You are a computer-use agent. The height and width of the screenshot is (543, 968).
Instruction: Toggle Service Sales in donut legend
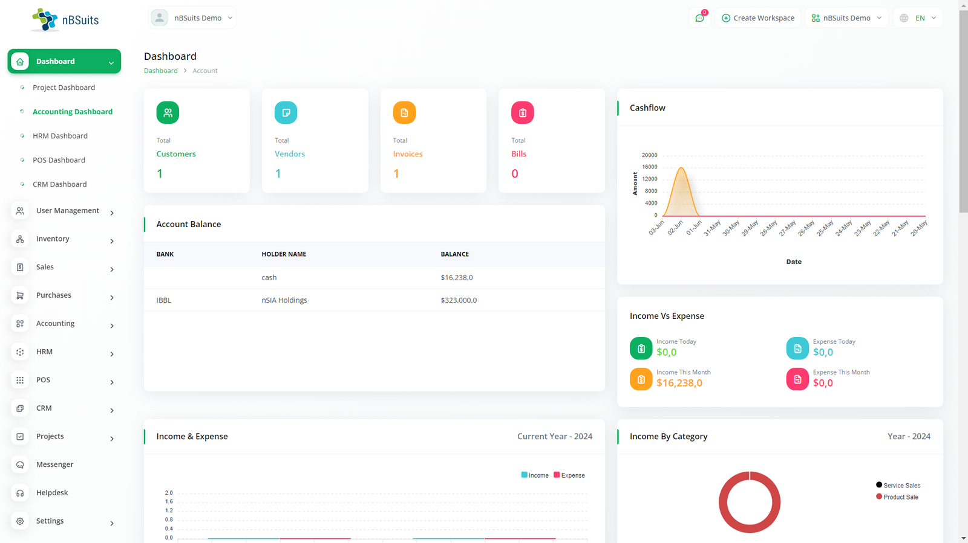(x=898, y=485)
